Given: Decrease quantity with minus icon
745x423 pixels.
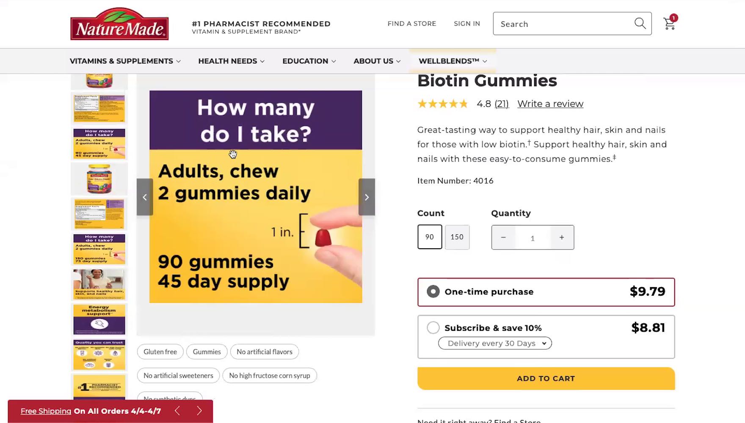Looking at the screenshot, I should (x=503, y=237).
